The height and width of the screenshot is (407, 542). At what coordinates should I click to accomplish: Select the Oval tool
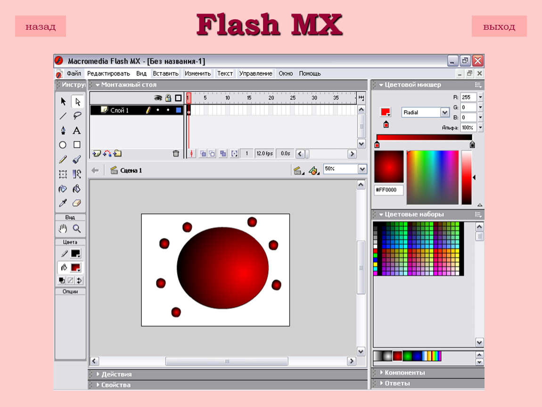coord(63,145)
